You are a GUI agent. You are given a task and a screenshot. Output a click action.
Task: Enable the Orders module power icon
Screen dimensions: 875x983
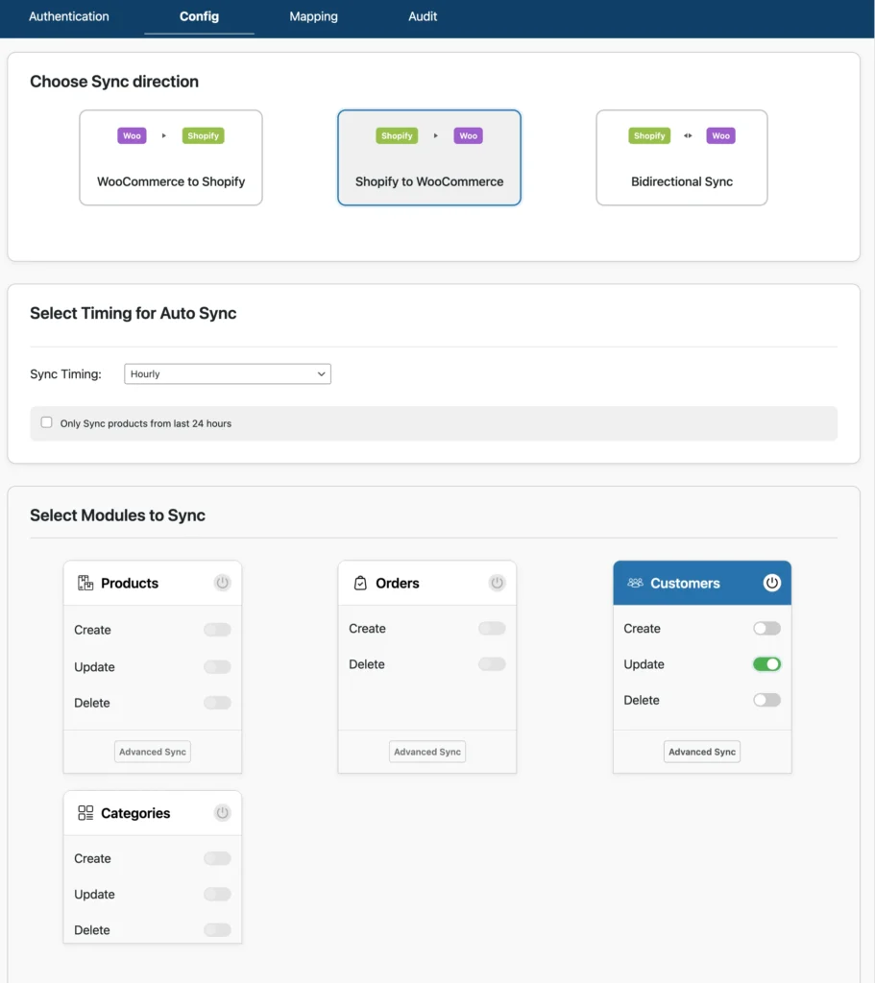pos(497,583)
